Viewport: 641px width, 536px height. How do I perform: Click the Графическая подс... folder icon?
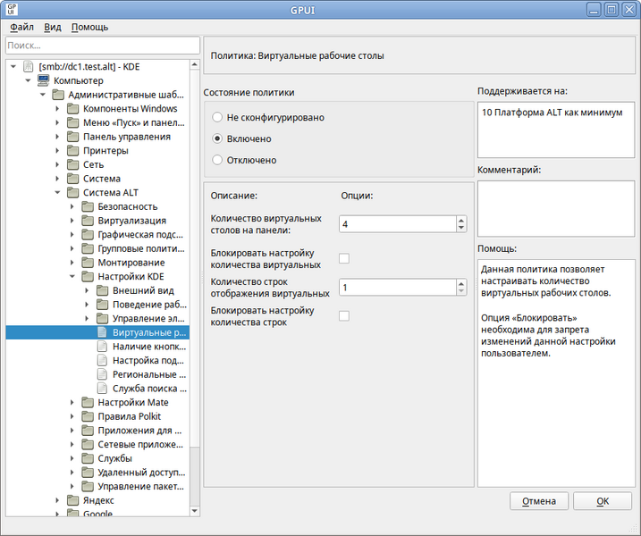point(88,234)
